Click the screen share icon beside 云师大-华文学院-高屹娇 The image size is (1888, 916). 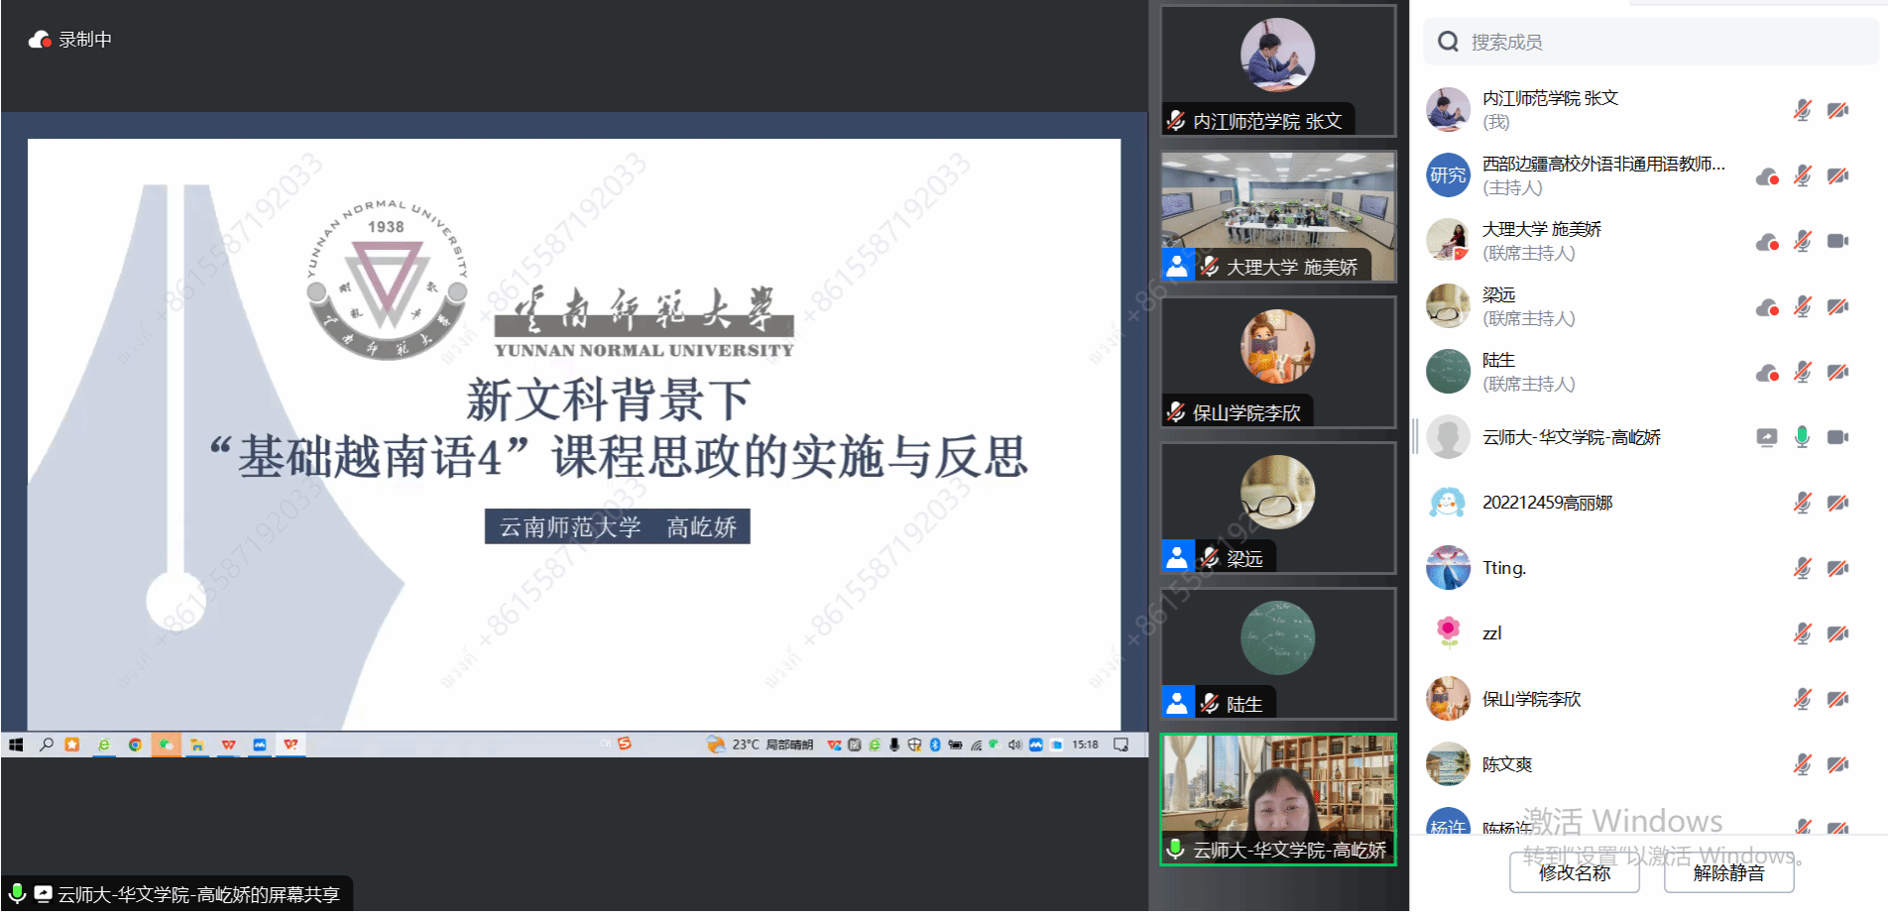(x=1767, y=437)
